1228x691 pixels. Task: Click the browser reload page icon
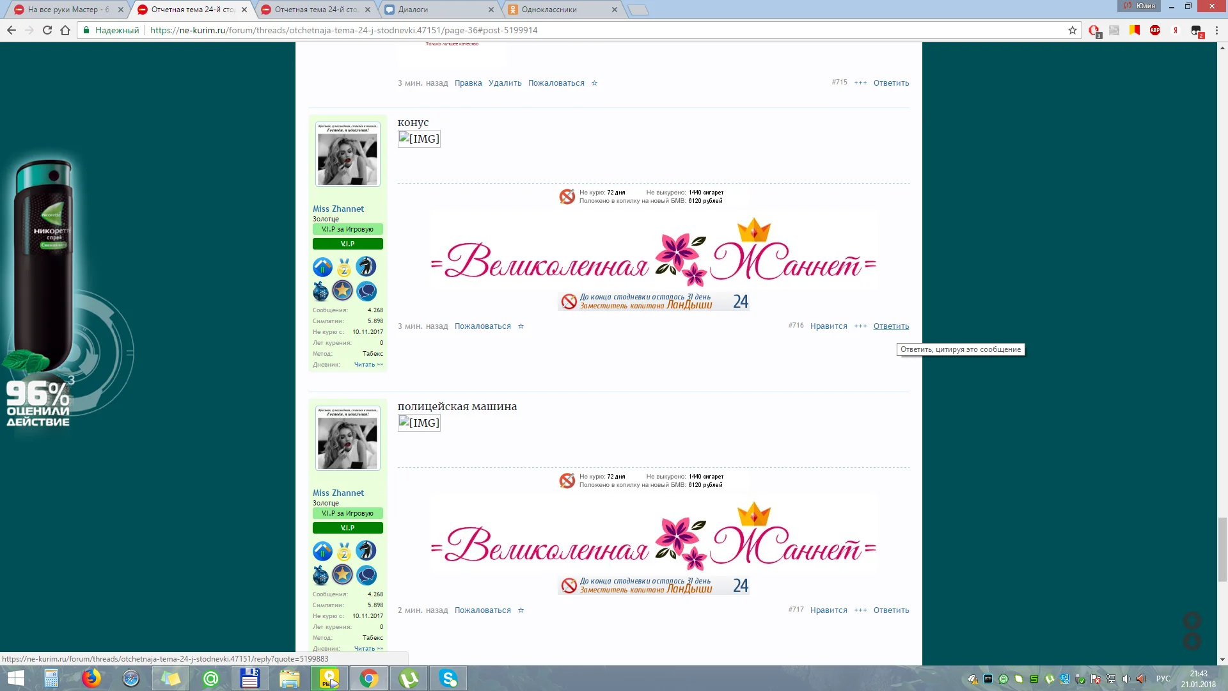pos(47,30)
